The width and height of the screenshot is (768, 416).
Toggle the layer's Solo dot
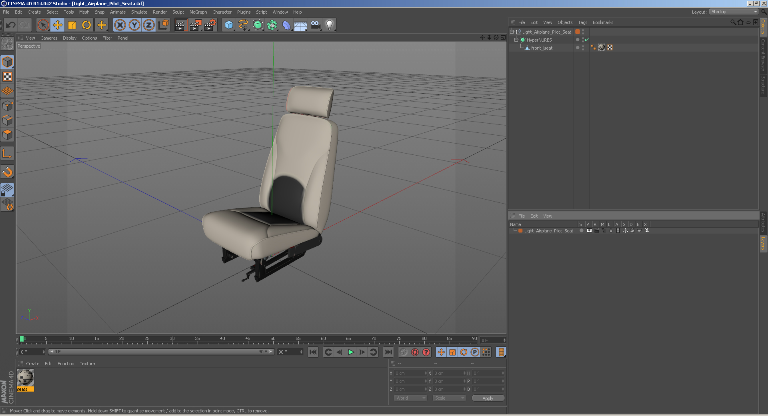coord(581,230)
